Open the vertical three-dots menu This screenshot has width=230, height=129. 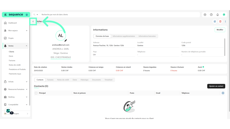click(225, 21)
